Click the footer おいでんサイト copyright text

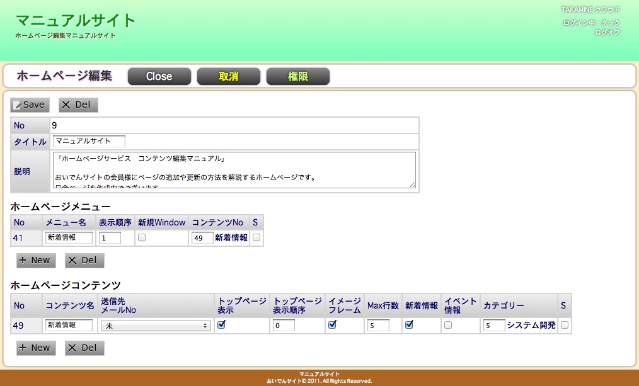(x=319, y=381)
